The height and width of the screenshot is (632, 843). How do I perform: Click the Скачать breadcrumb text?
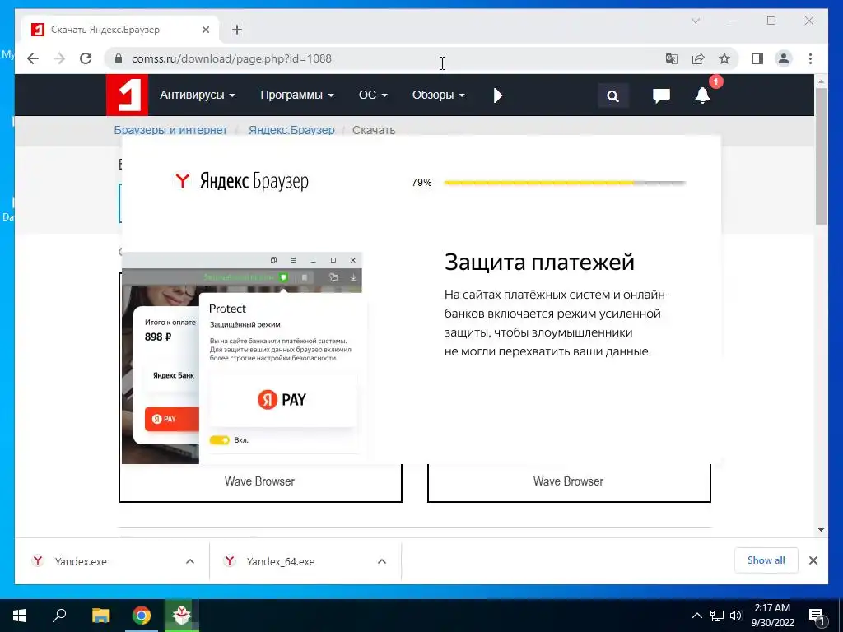[x=374, y=130]
